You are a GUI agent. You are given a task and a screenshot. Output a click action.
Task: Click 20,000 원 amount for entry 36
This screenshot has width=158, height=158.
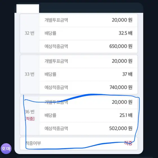(122, 102)
